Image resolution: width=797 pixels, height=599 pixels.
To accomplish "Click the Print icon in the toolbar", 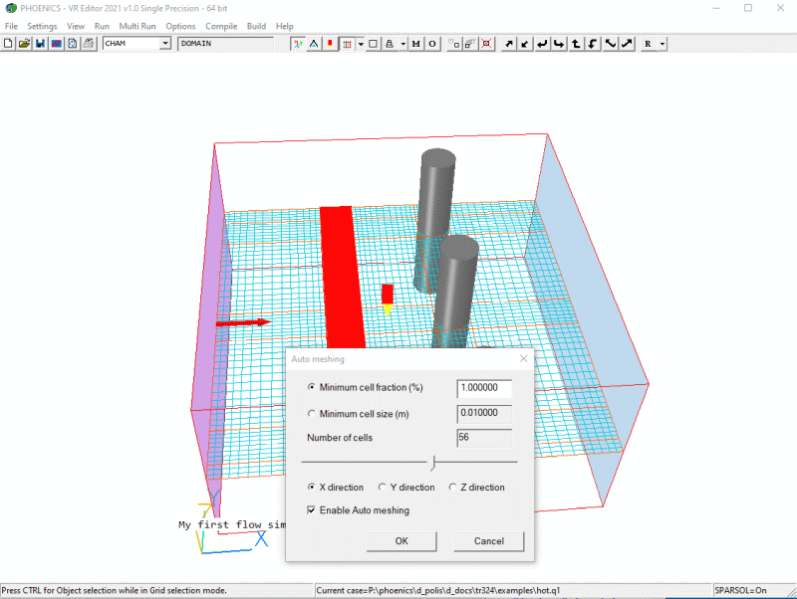I will point(88,44).
